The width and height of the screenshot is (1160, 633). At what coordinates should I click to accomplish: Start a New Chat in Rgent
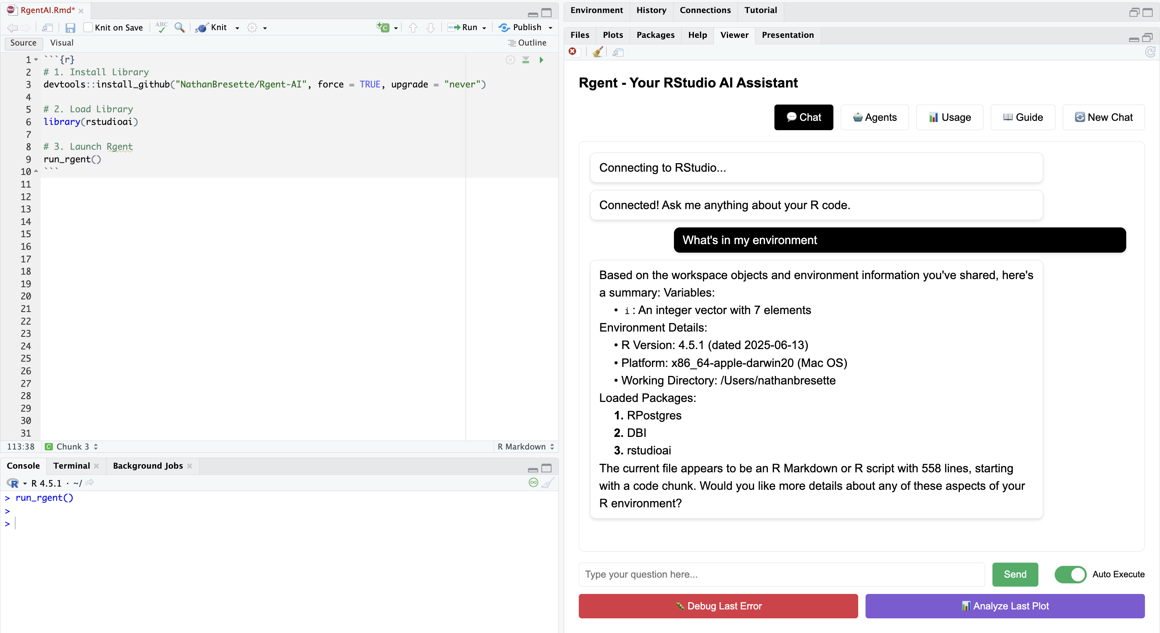1104,117
